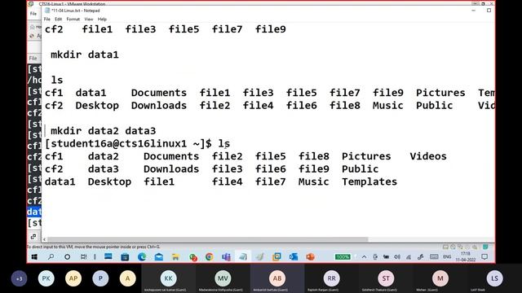Viewport: 522px width, 293px height.
Task: Click the word 'Templates' in listing
Action: (369, 181)
